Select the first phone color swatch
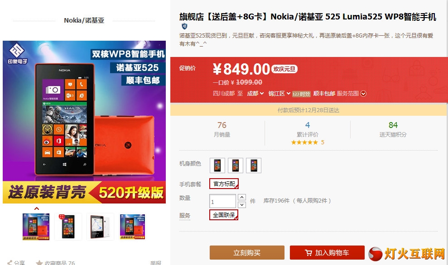Image resolution: width=448 pixels, height=265 pixels. point(217,166)
